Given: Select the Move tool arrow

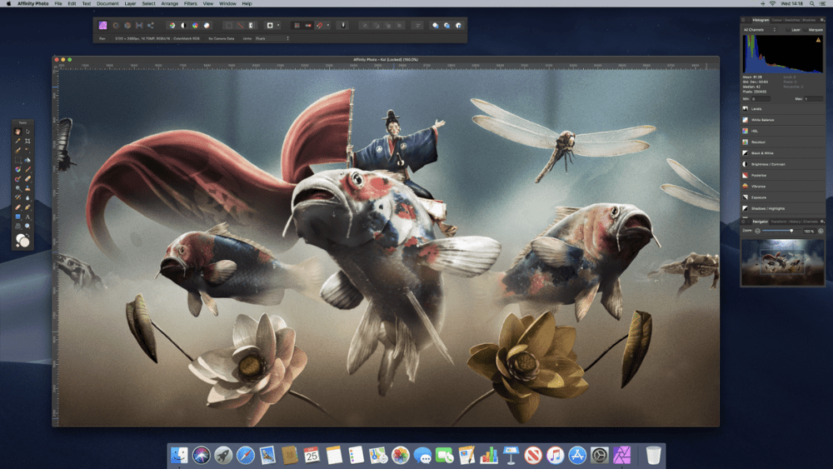Looking at the screenshot, I should tap(27, 132).
